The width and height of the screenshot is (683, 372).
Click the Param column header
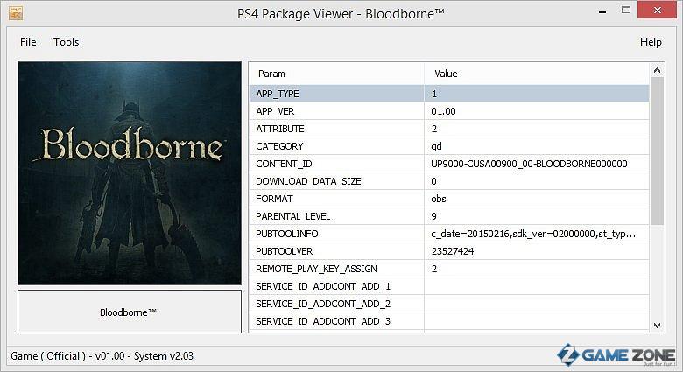point(337,74)
